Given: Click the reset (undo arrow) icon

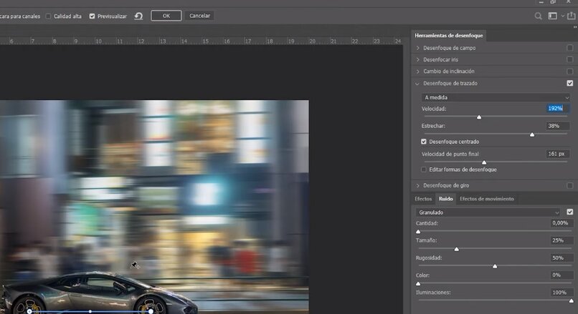Looking at the screenshot, I should click(138, 16).
